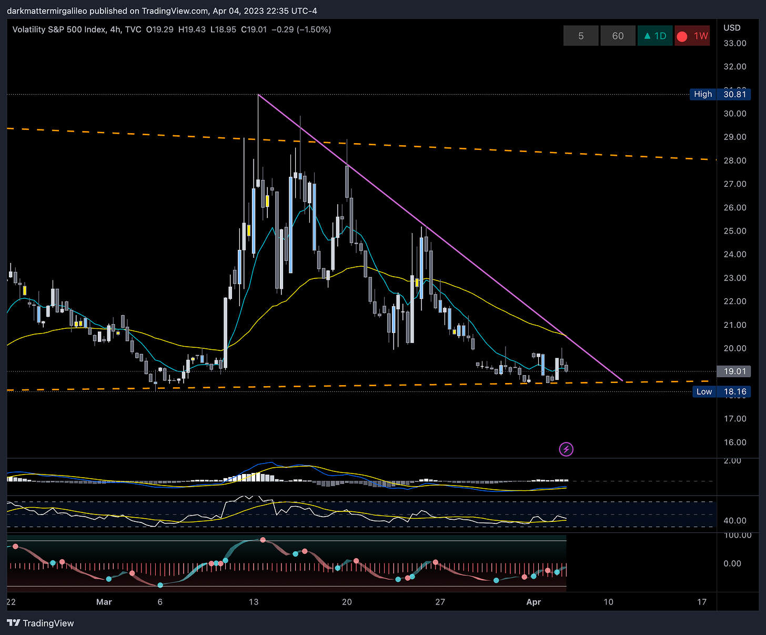Click the L18.95 low value

[x=223, y=29]
